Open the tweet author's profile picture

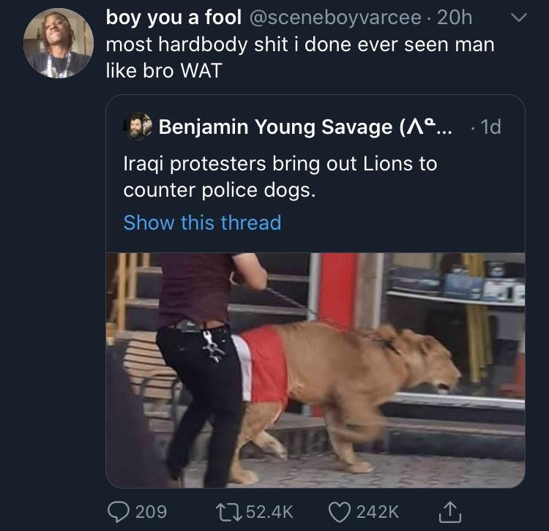[x=58, y=43]
